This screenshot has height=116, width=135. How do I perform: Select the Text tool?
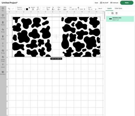point(3,44)
